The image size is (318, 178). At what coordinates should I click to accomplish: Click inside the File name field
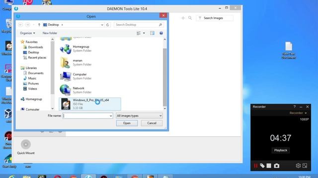(86, 116)
